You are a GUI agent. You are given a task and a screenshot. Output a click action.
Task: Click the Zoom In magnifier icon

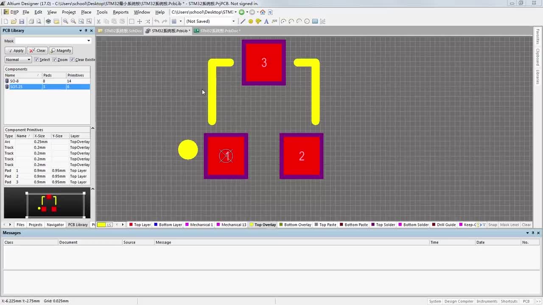click(x=65, y=21)
